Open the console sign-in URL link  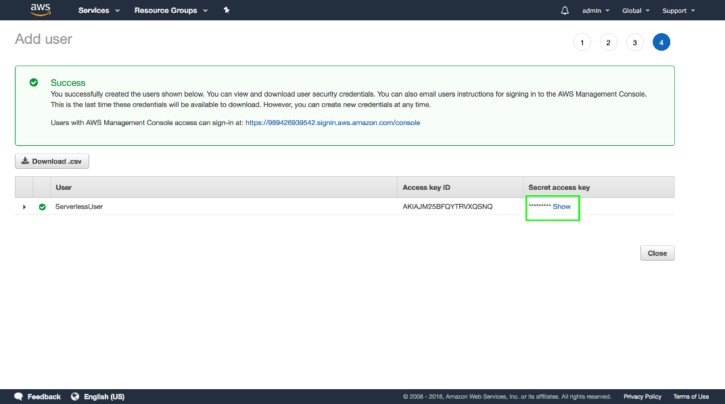[333, 123]
